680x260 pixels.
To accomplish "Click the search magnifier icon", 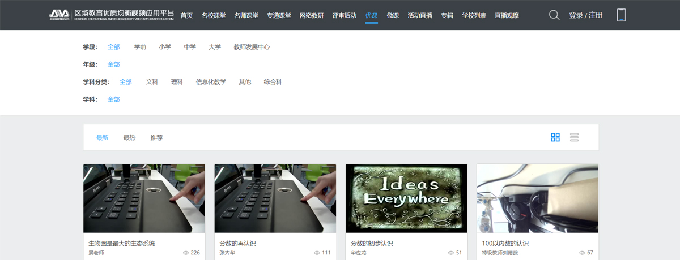I will 554,15.
